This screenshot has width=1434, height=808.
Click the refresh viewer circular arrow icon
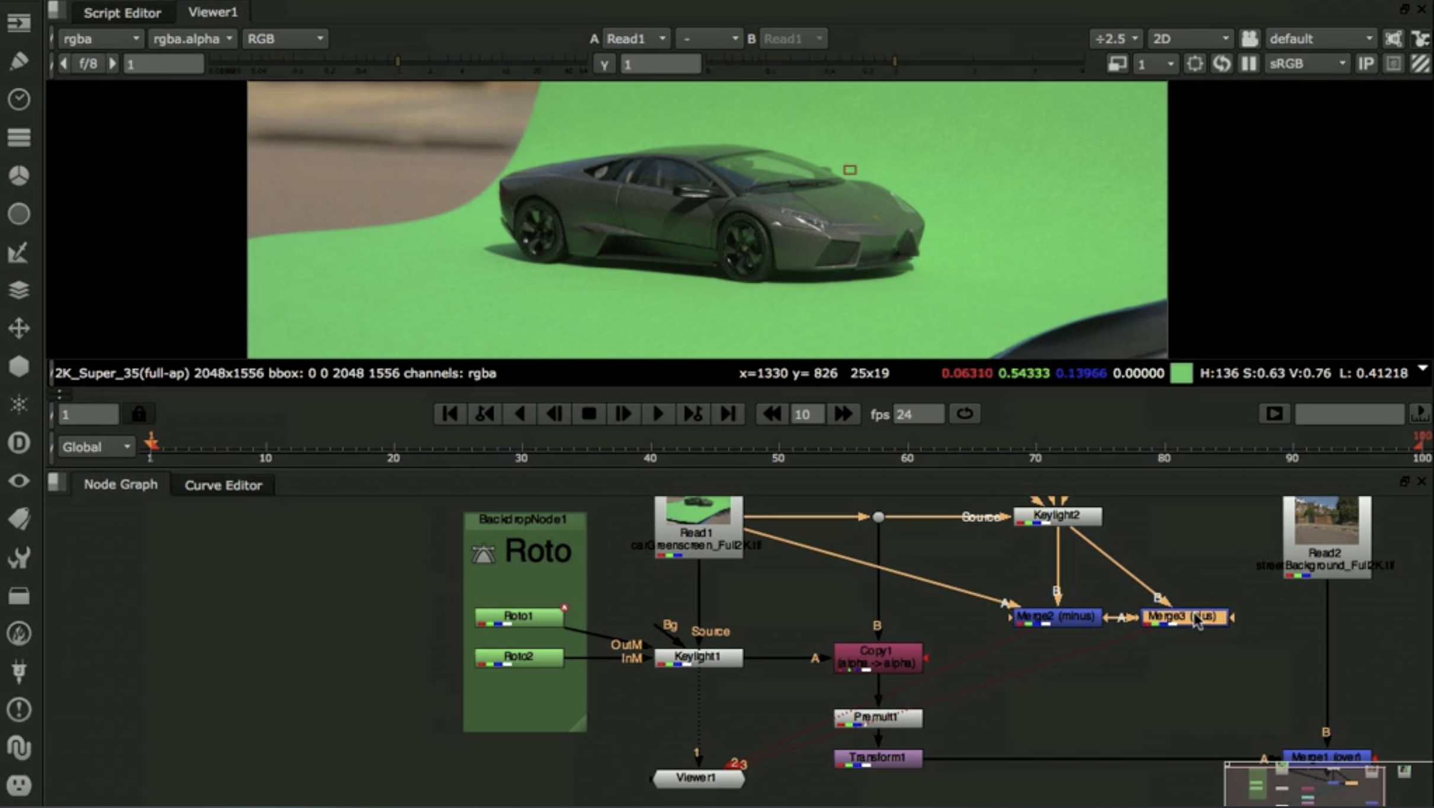click(1221, 63)
